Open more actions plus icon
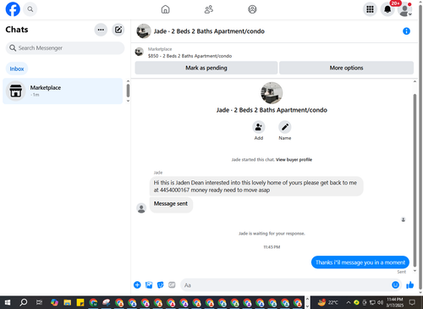 [137, 285]
